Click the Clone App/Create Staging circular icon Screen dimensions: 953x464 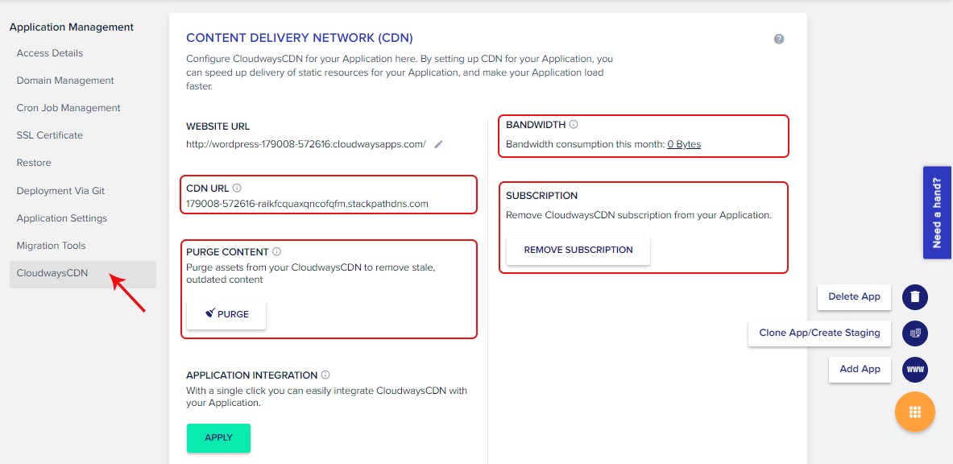point(914,333)
